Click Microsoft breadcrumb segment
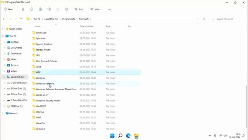The width and height of the screenshot is (248, 140). pyautogui.click(x=84, y=19)
